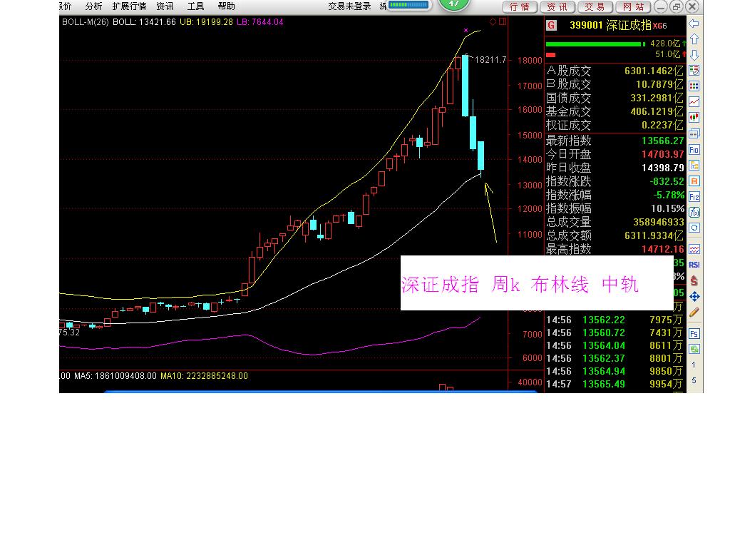Click the orange 自 self-select stocks icon
This screenshot has height=548, width=730.
[x=694, y=181]
